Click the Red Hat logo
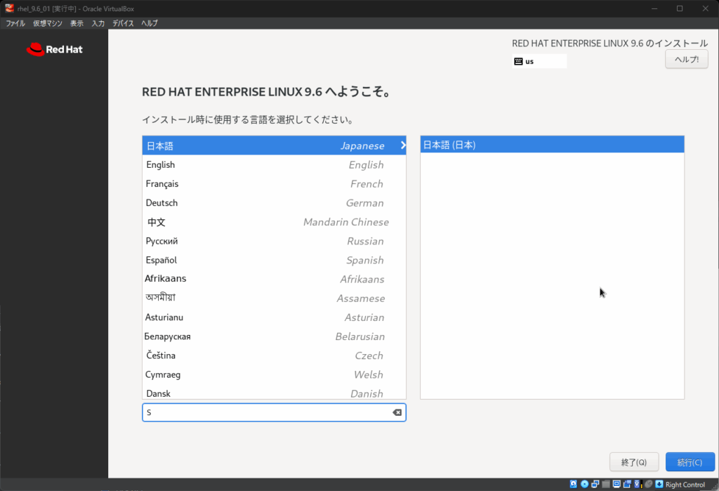 (x=55, y=50)
